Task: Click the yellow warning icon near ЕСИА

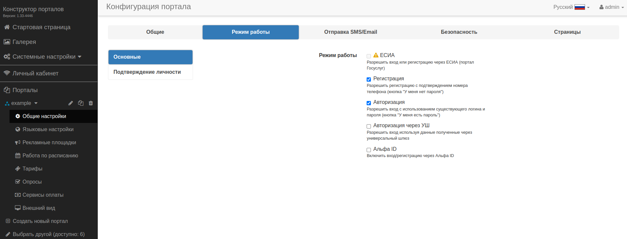Action: [x=376, y=55]
